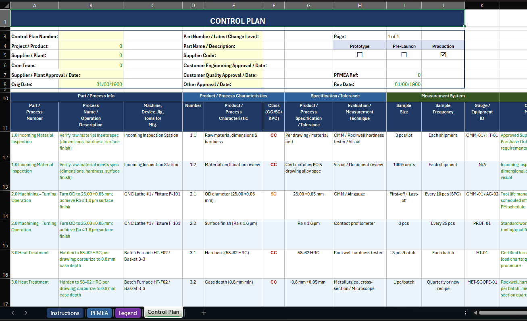Select column K header
This screenshot has width=527, height=321.
[x=482, y=5]
